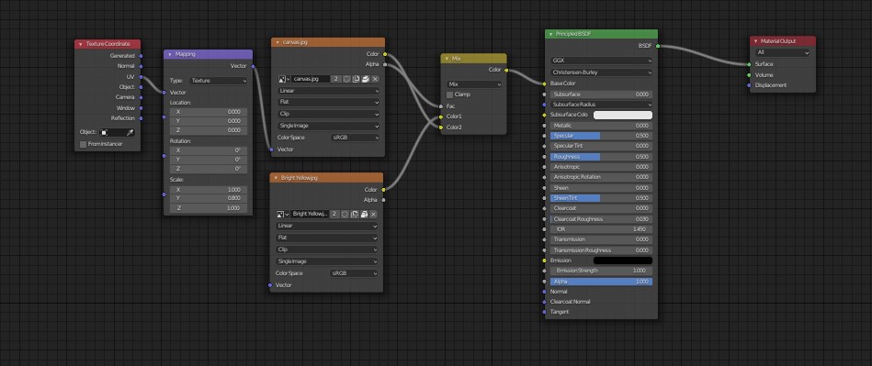Open Single Image dropdown in canvas.jpg node
Screen dimensions: 872x366
click(328, 126)
